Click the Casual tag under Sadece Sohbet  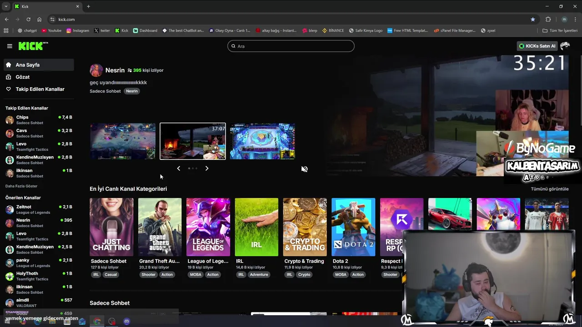pos(110,274)
